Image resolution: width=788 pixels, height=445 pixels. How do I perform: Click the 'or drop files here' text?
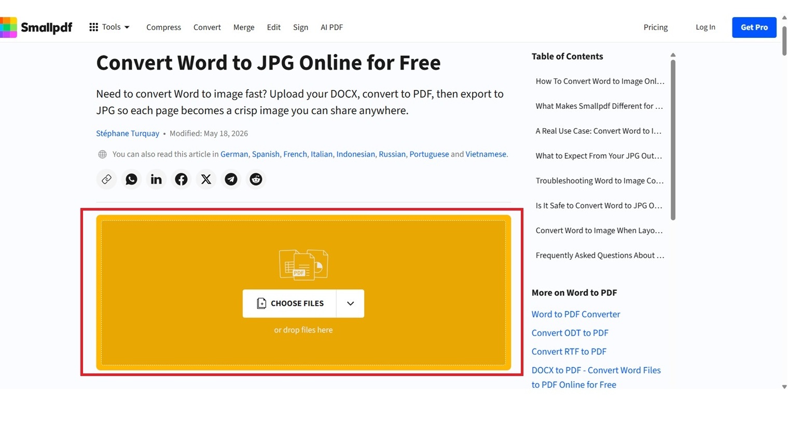[303, 330]
